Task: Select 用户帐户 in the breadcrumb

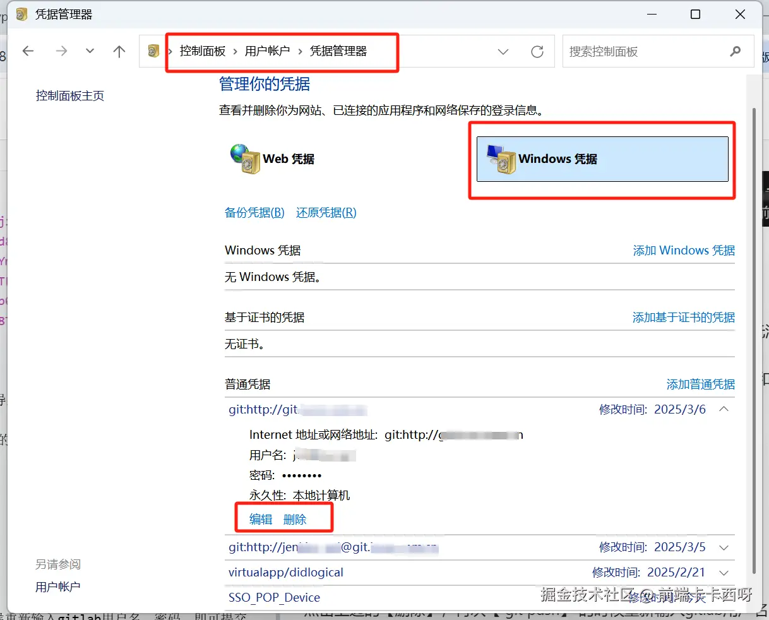Action: [268, 51]
